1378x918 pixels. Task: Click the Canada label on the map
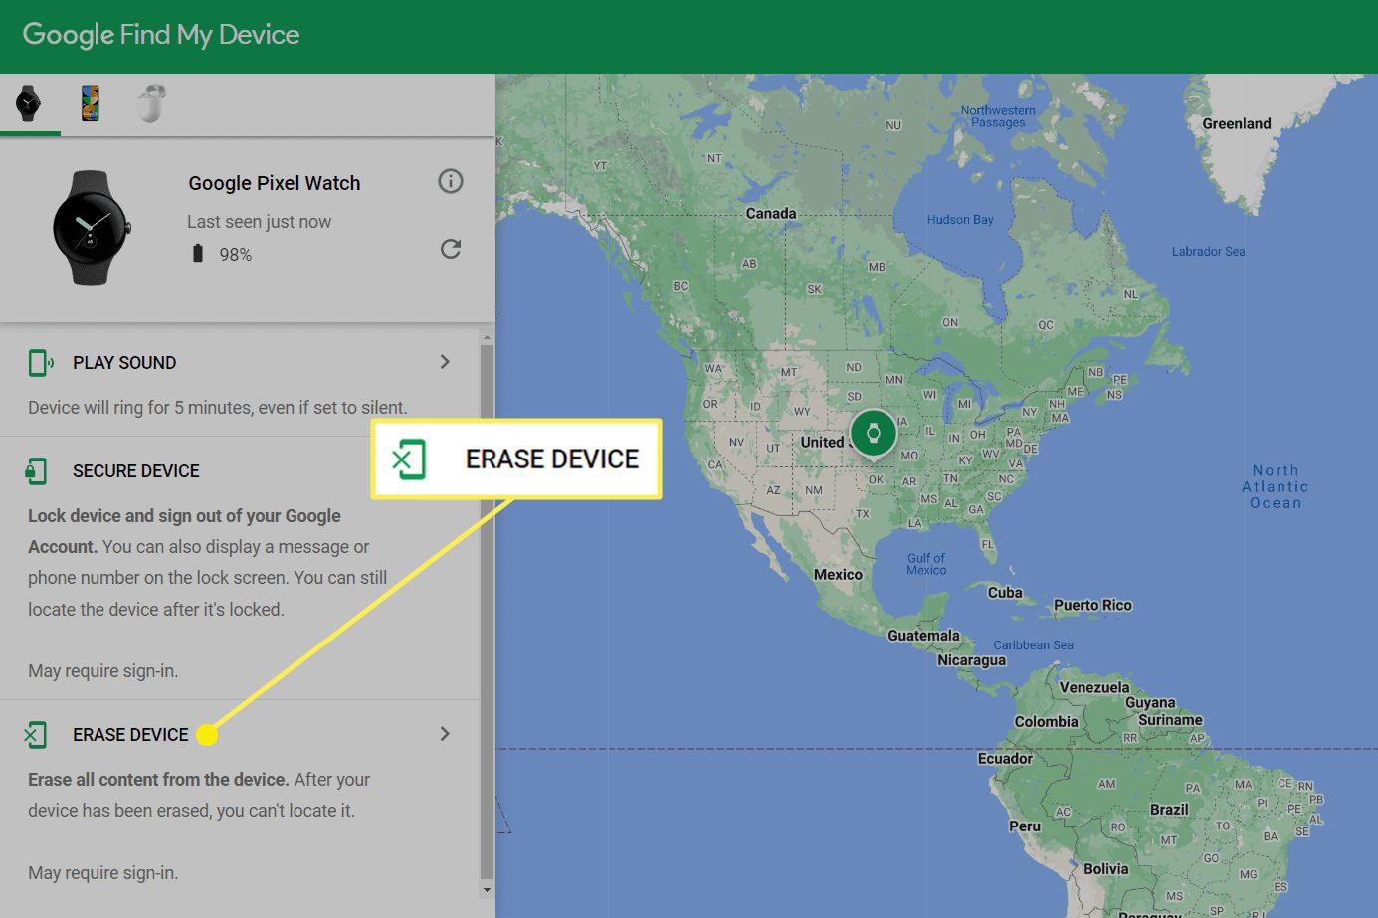tap(771, 213)
